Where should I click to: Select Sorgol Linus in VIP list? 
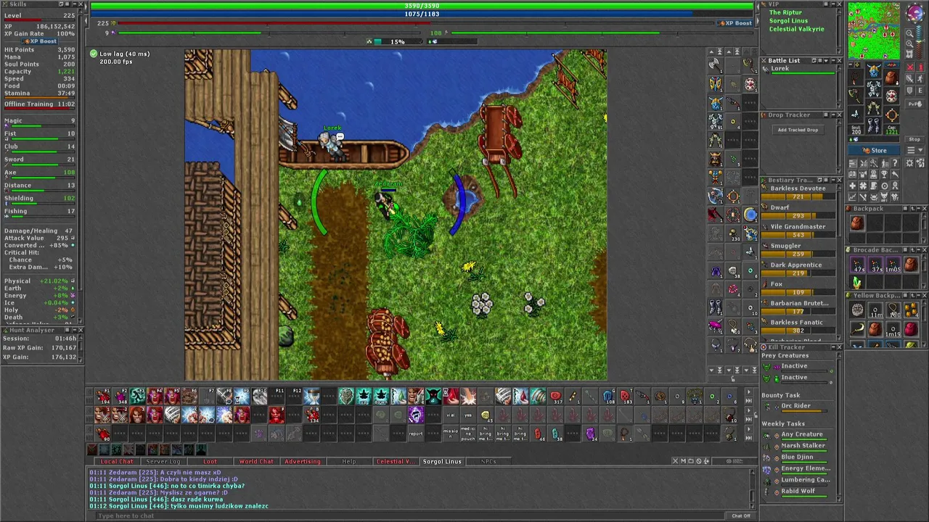(788, 20)
